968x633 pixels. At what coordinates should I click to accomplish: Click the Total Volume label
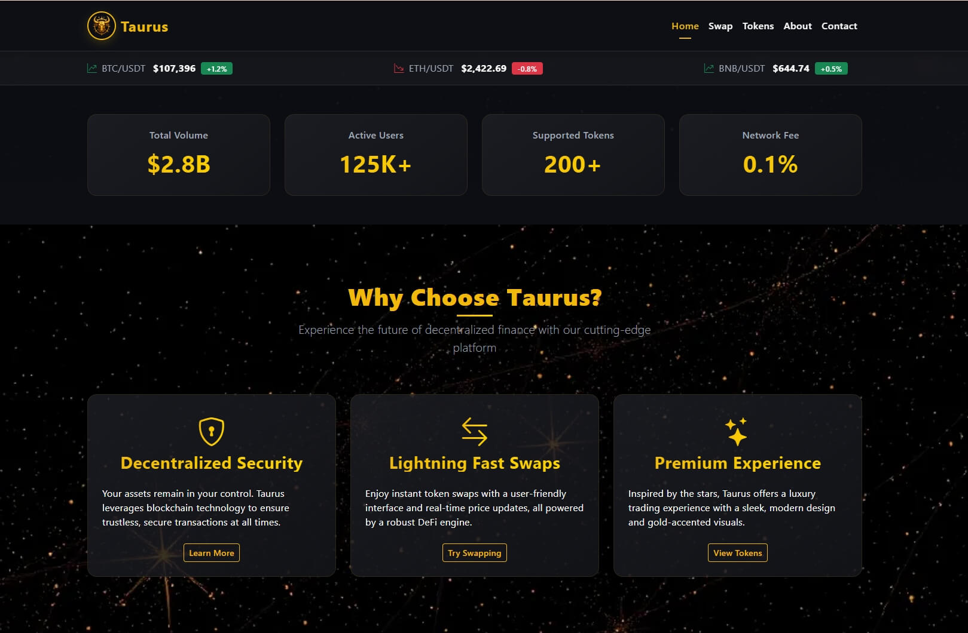click(179, 136)
